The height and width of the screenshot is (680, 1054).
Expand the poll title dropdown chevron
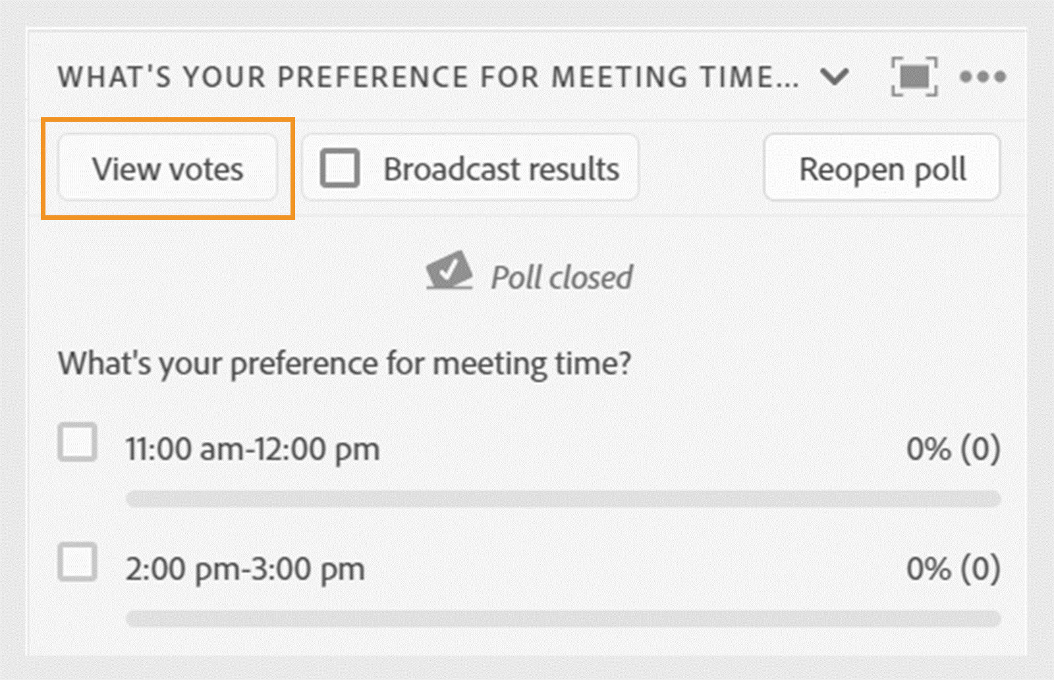point(835,77)
